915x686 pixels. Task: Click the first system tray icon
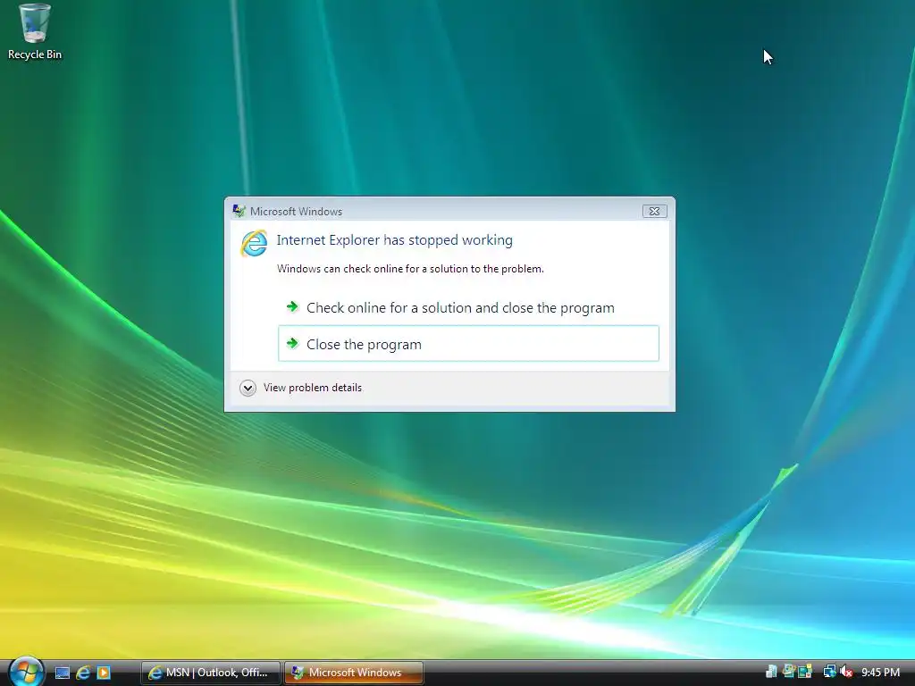click(x=771, y=672)
